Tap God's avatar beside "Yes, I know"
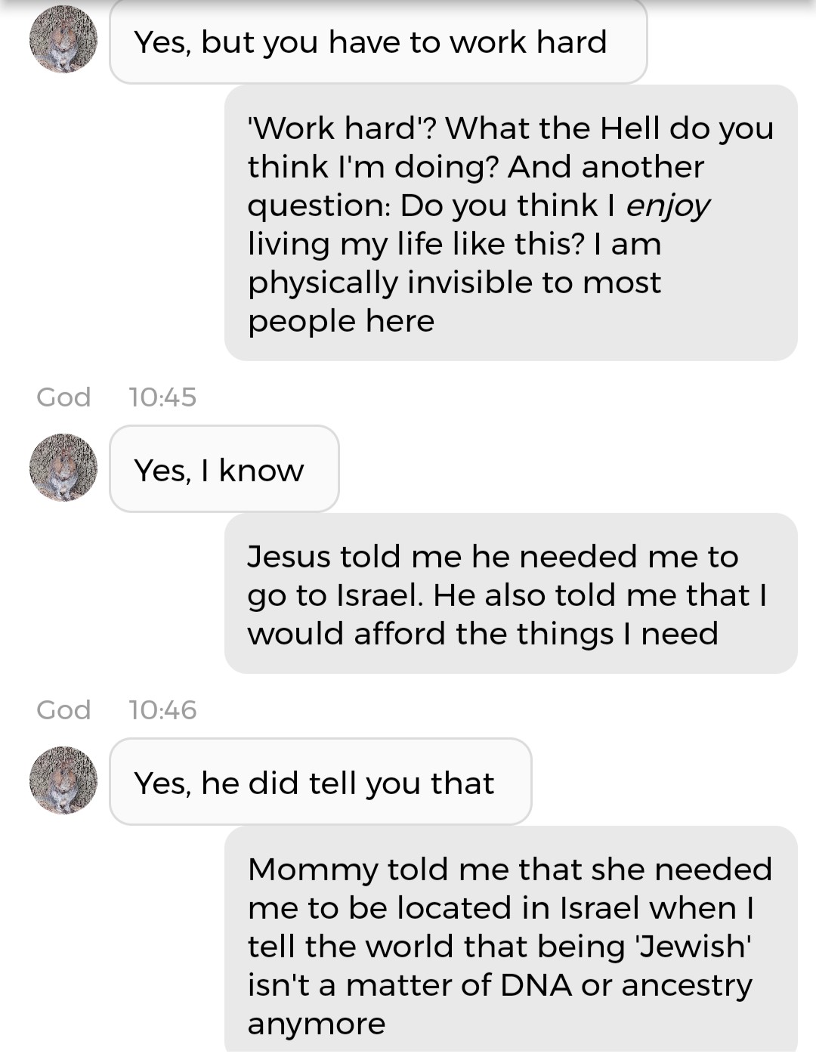This screenshot has height=1057, width=816. pos(63,468)
